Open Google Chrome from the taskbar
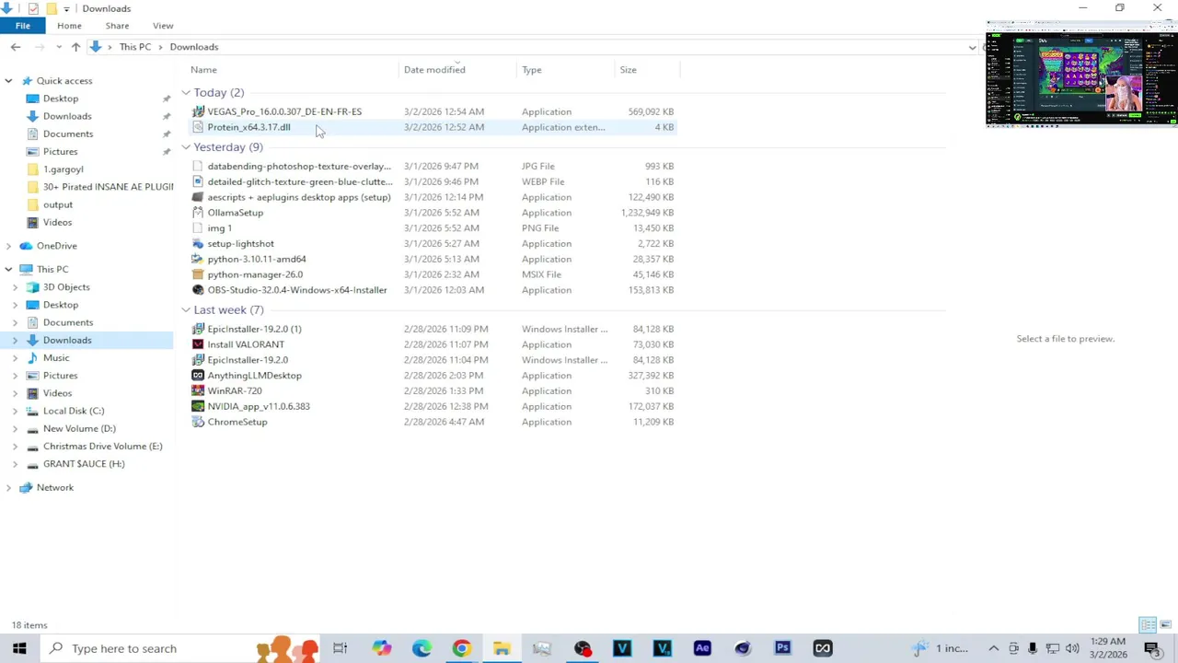The height and width of the screenshot is (663, 1178). (x=461, y=648)
